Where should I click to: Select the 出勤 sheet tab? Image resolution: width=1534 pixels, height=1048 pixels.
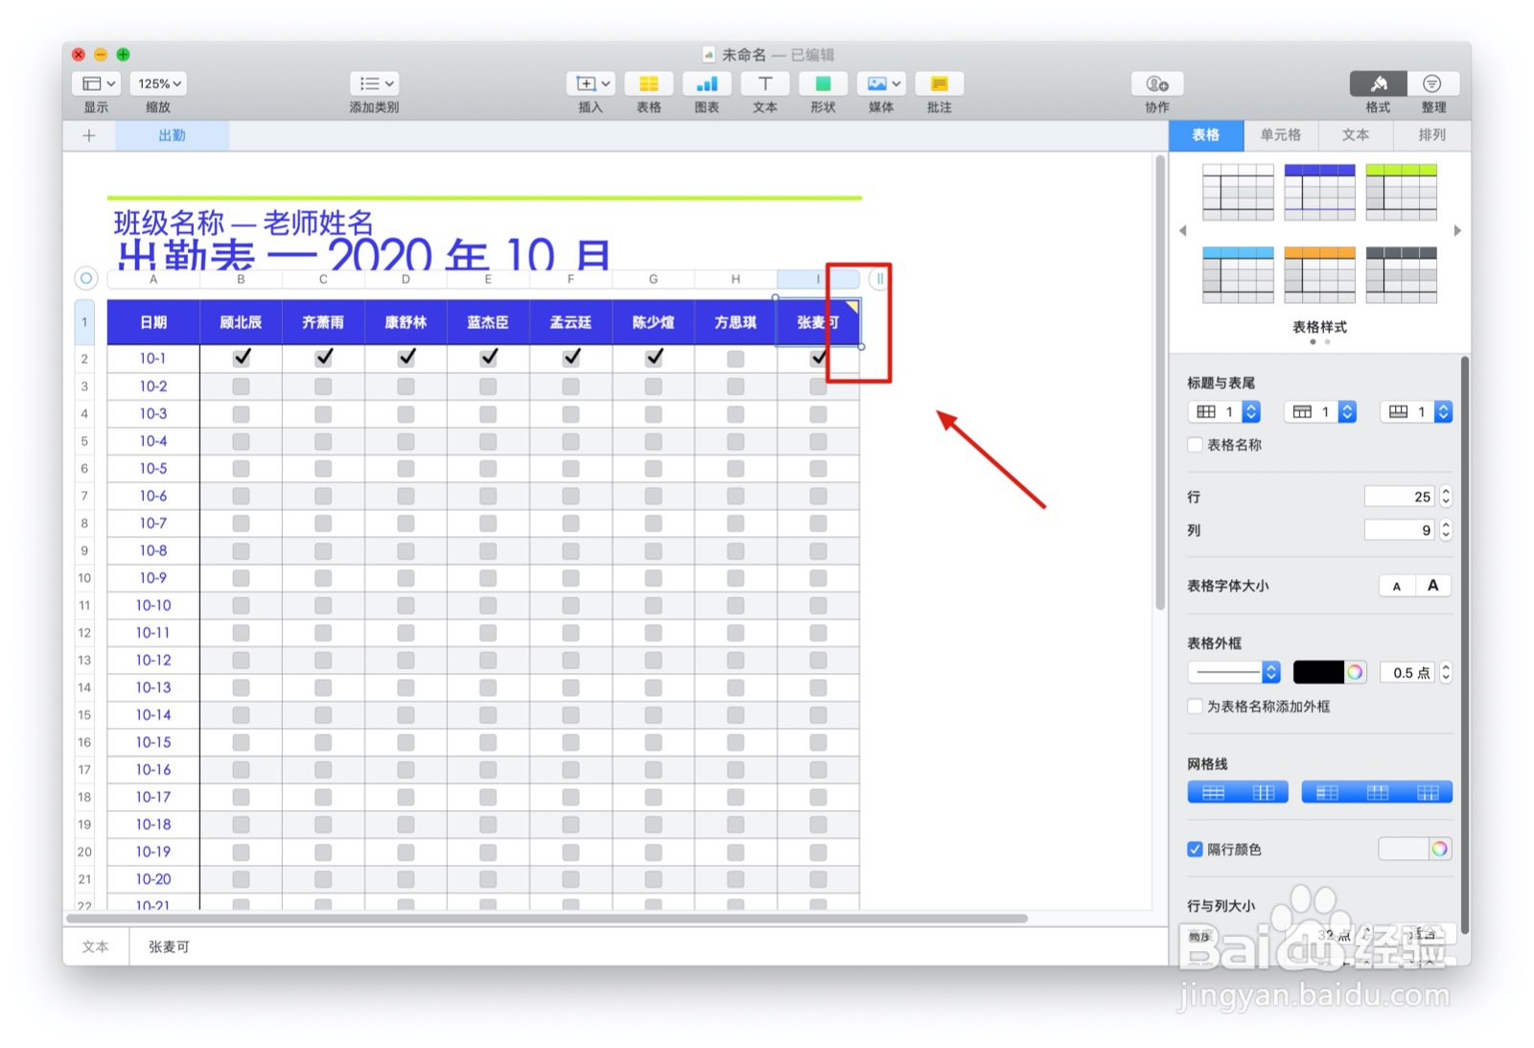pos(173,135)
